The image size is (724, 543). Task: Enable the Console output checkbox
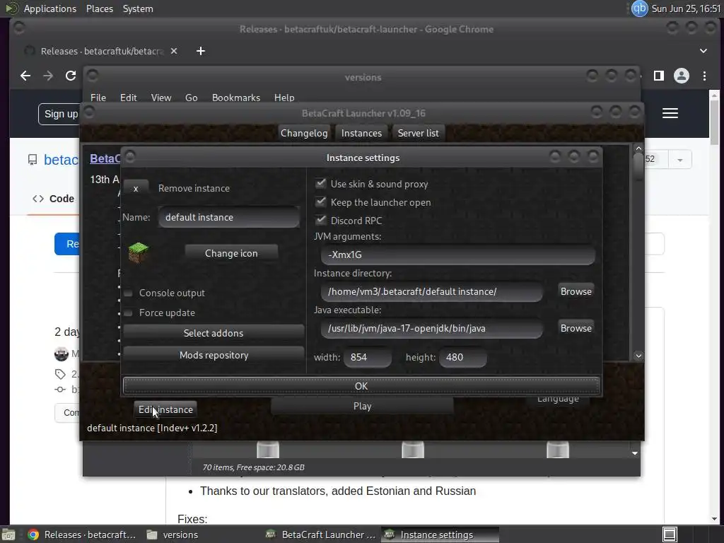pyautogui.click(x=129, y=293)
